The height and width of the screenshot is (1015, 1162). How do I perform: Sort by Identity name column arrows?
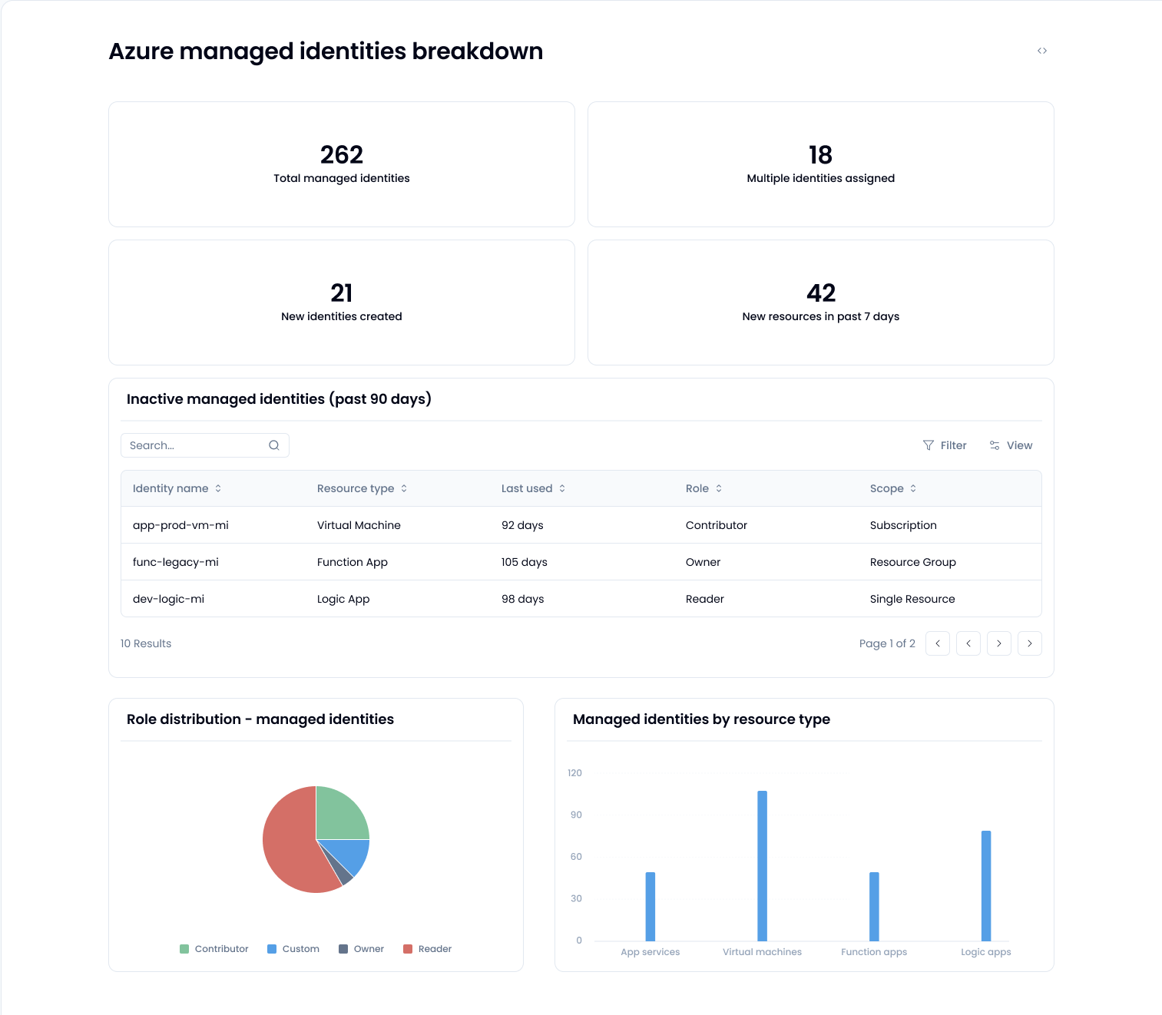218,488
